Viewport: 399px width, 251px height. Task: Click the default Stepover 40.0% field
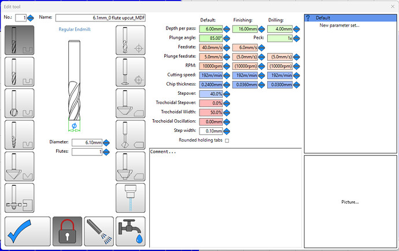pyautogui.click(x=211, y=94)
